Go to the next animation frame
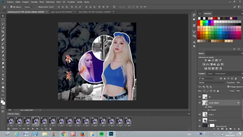Image resolution: width=243 pixels, height=137 pixels. click(x=37, y=129)
